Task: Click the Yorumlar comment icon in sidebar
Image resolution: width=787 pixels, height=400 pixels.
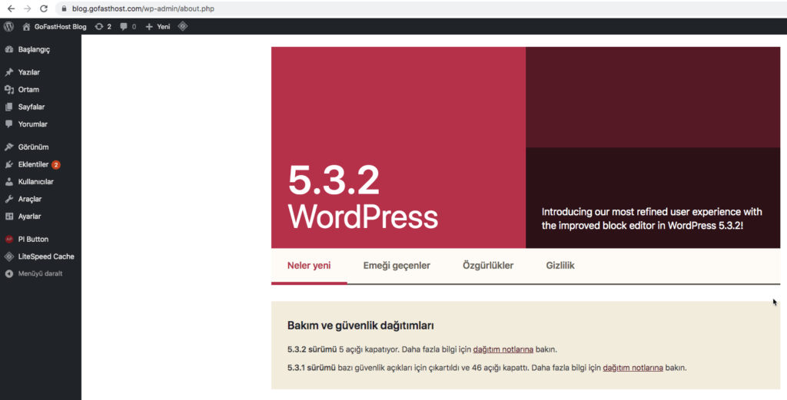Action: 9,124
